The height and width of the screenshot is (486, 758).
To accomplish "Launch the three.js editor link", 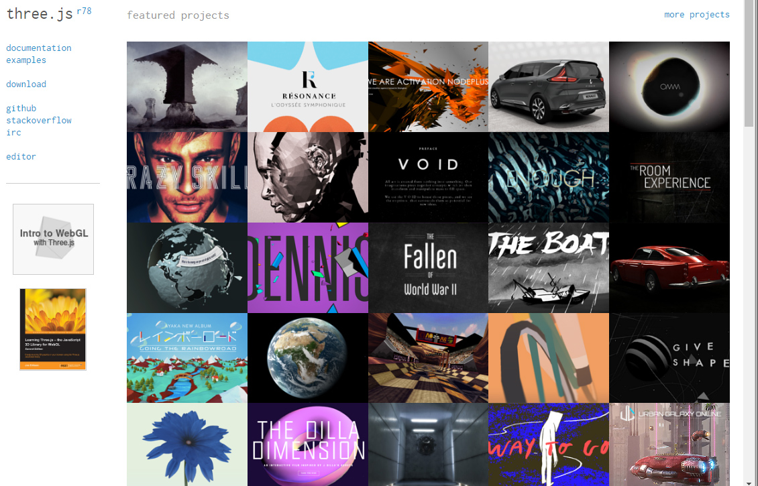I will (21, 156).
